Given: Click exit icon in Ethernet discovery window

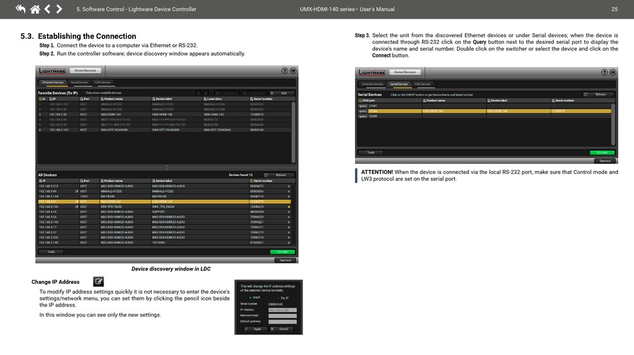Looking at the screenshot, I should tap(293, 71).
